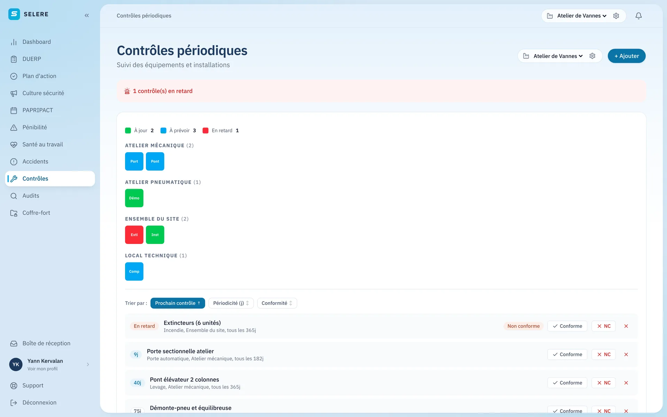Click 'Voir mon profil' link
The image size is (667, 417).
point(42,369)
